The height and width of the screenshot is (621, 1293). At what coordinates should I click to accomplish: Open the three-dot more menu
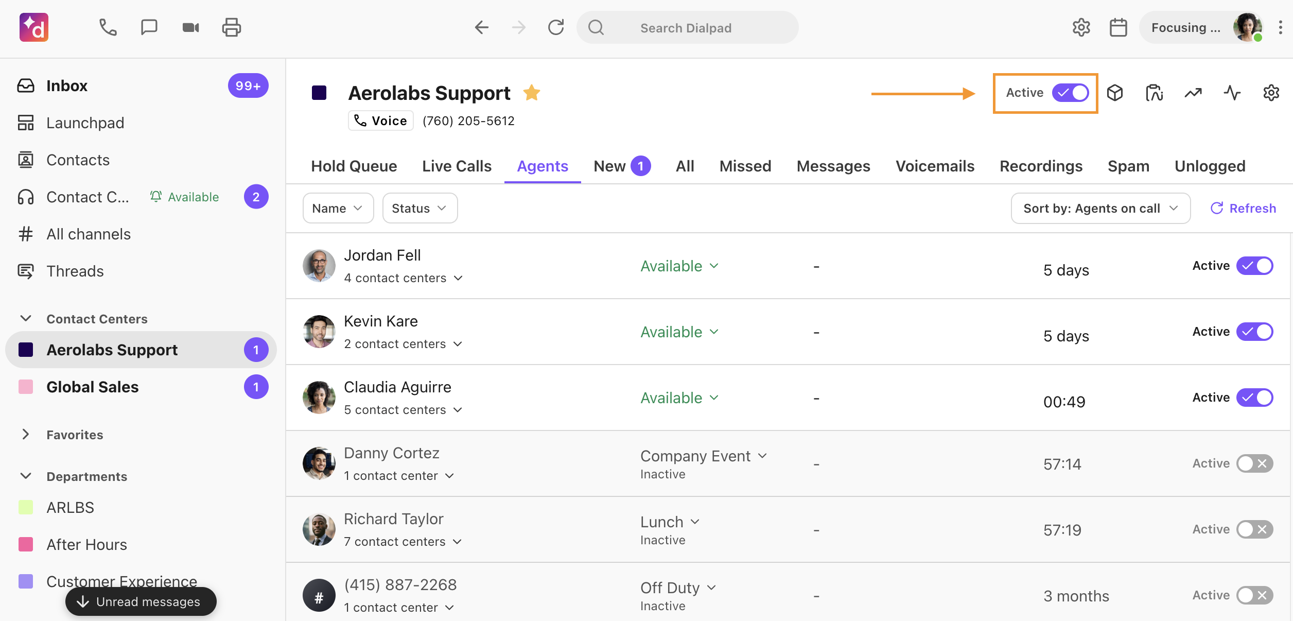1280,27
